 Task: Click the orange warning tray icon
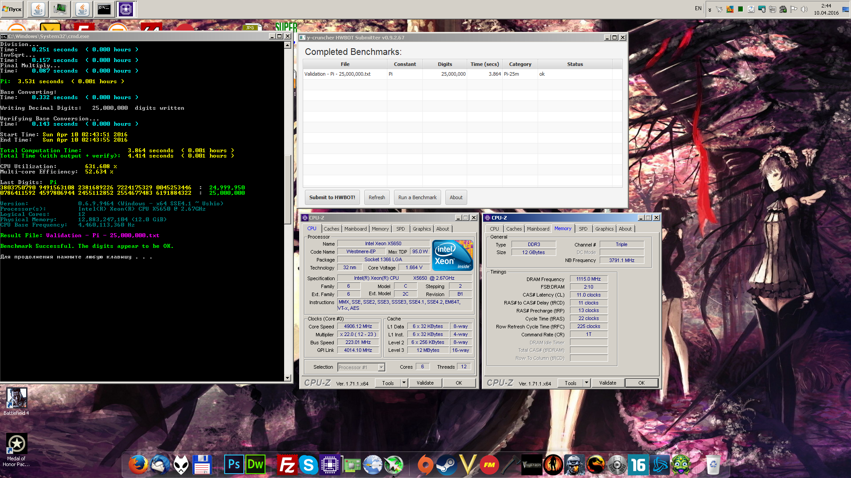[x=730, y=9]
